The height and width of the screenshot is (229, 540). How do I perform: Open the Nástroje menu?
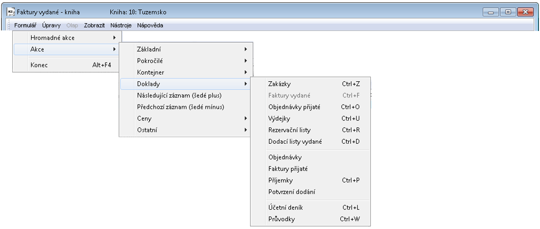point(121,25)
